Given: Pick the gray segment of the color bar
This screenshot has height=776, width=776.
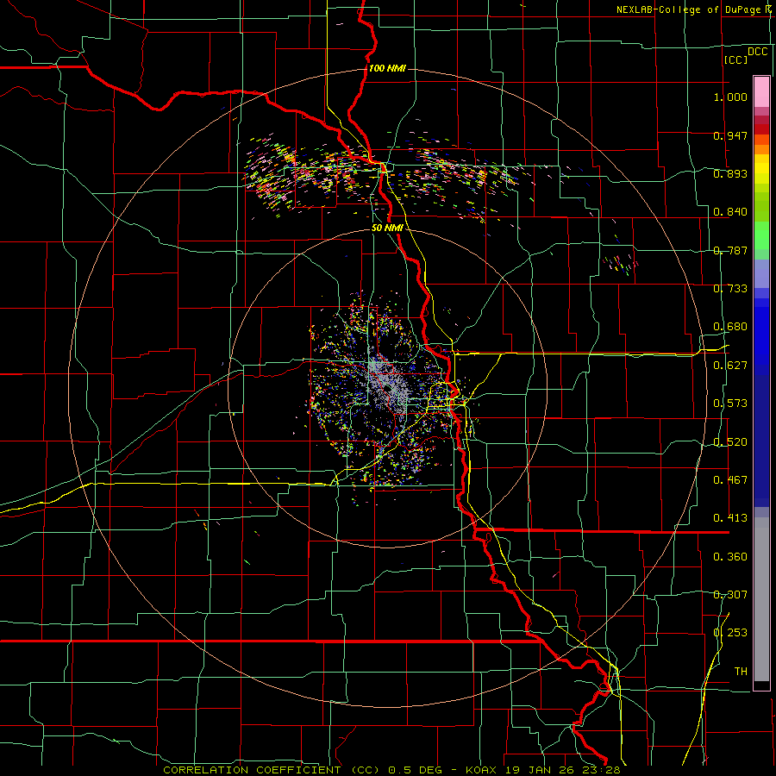Looking at the screenshot, I should coord(761,599).
